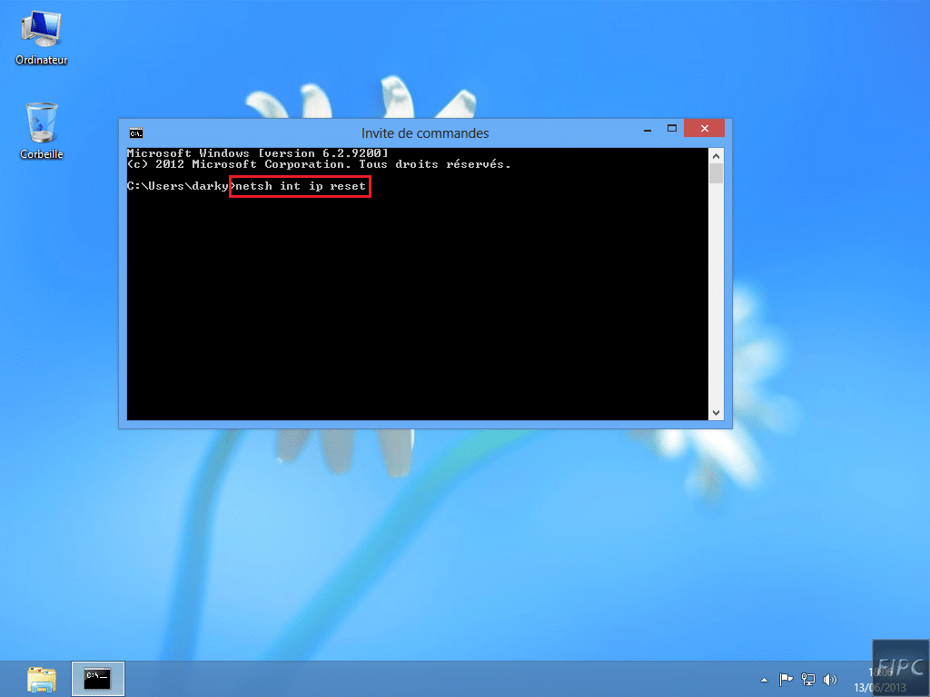Screen dimensions: 930x697
Task: Click the black console output area
Action: pyautogui.click(x=418, y=299)
